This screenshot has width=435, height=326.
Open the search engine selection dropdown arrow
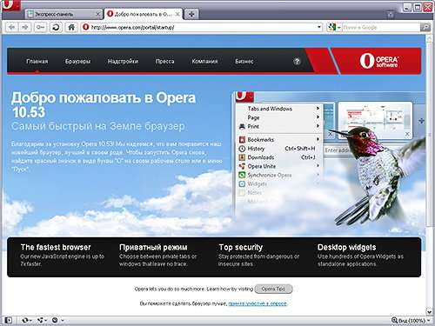(338, 28)
